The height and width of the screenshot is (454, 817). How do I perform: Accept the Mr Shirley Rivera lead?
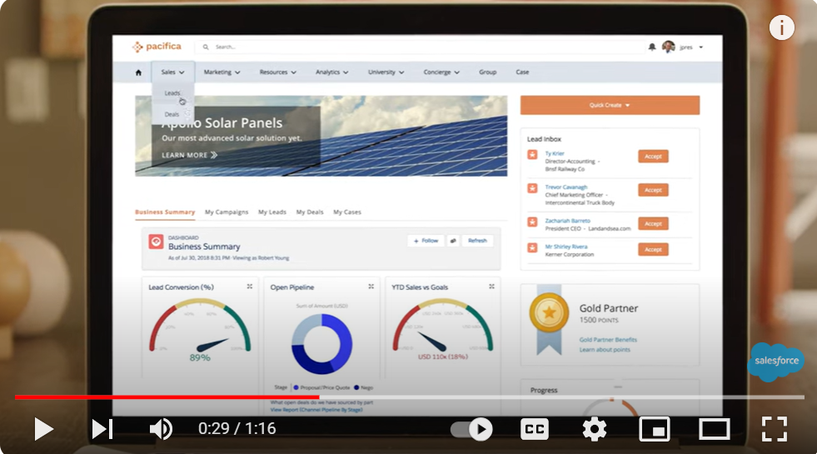pos(653,250)
